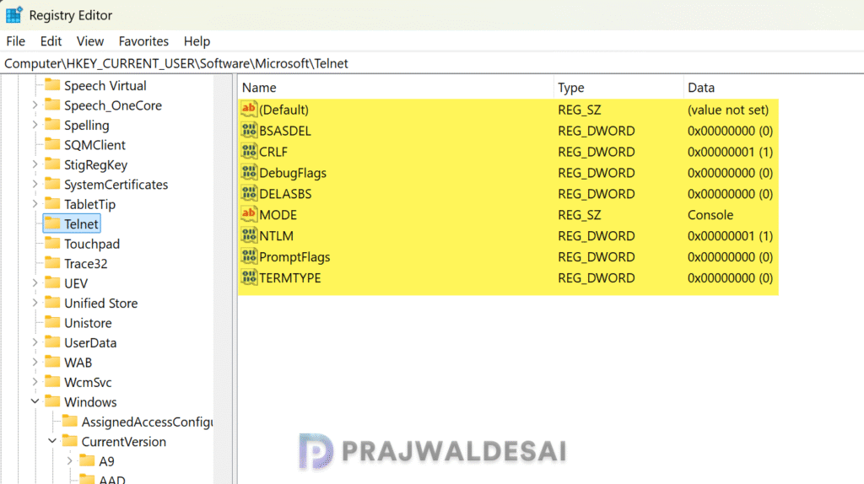The height and width of the screenshot is (484, 864).
Task: Open the Favorites menu
Action: [143, 41]
